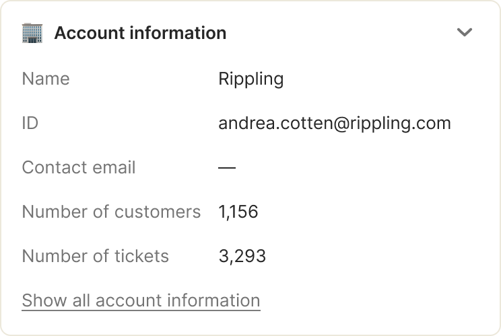Viewport: 501px width, 336px height.
Task: Click the andrea.cotten@rippling.com ID value
Action: 335,123
